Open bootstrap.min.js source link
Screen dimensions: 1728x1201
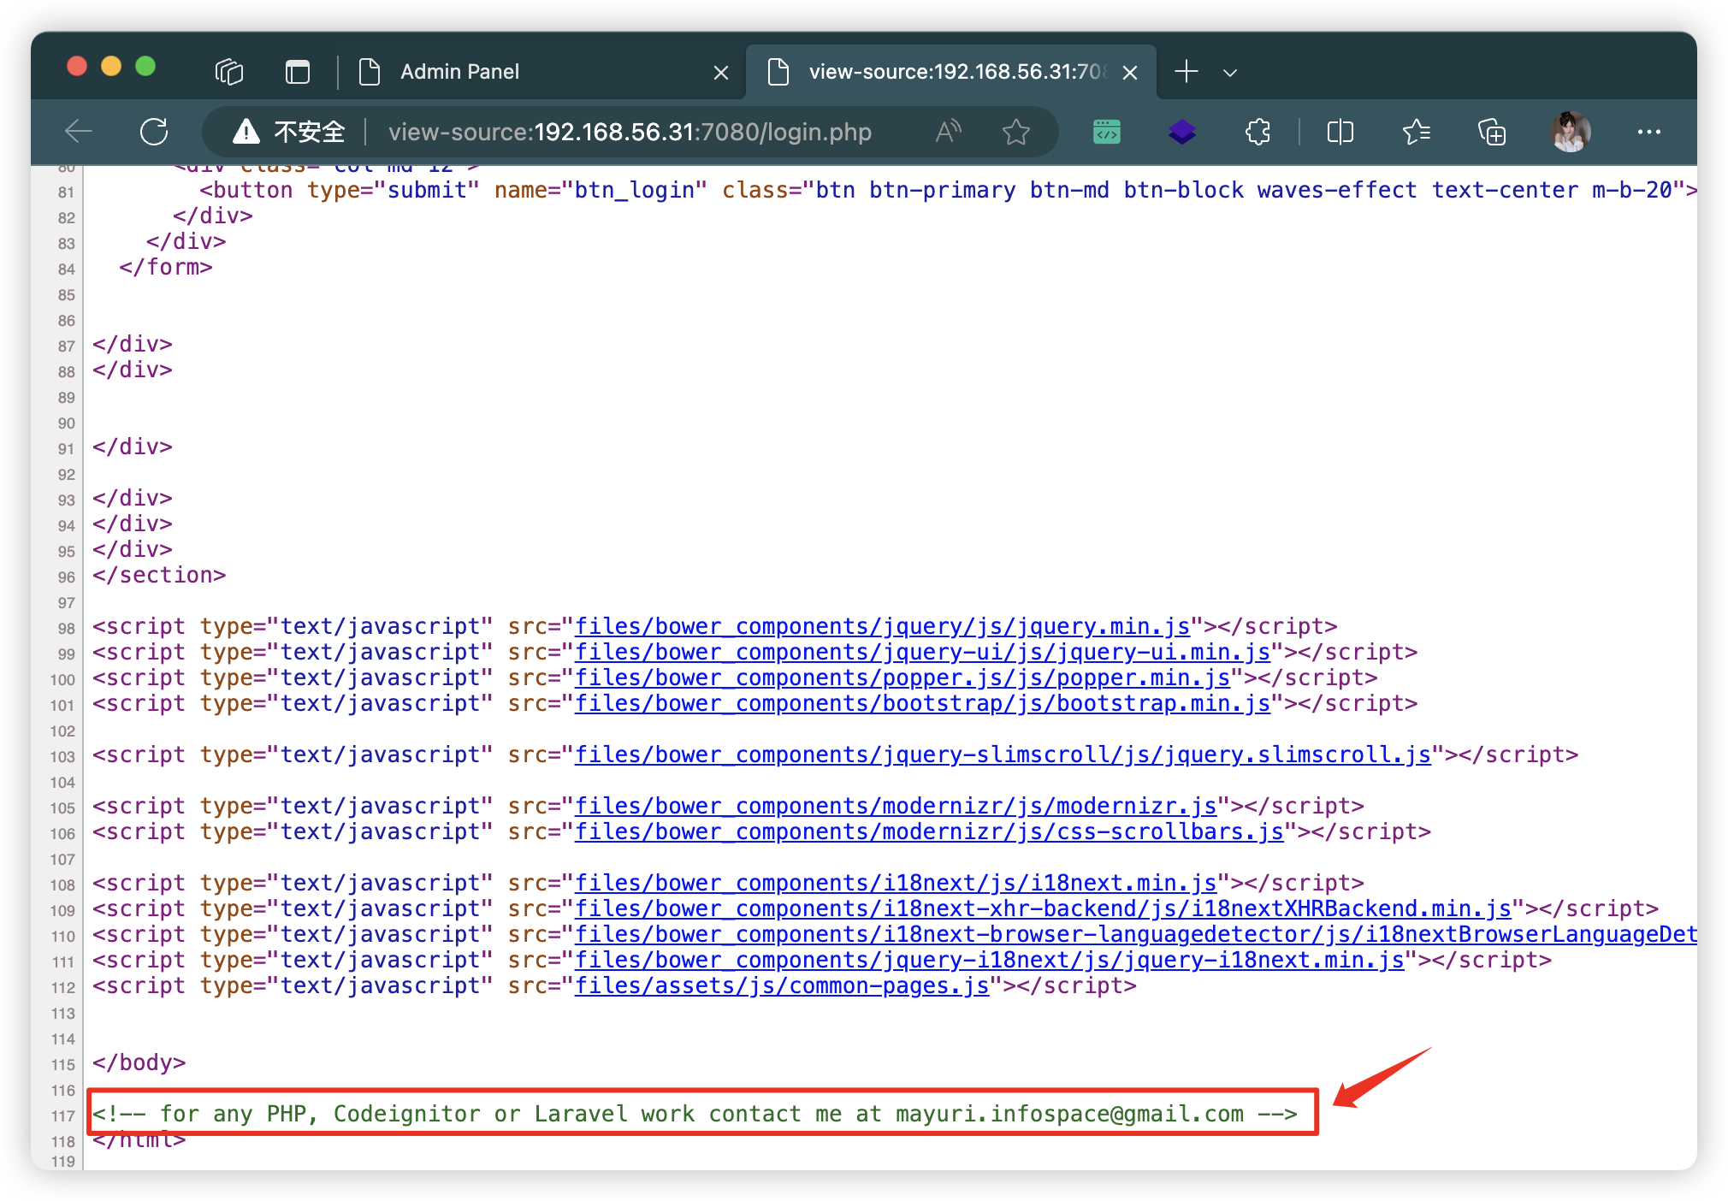tap(922, 703)
